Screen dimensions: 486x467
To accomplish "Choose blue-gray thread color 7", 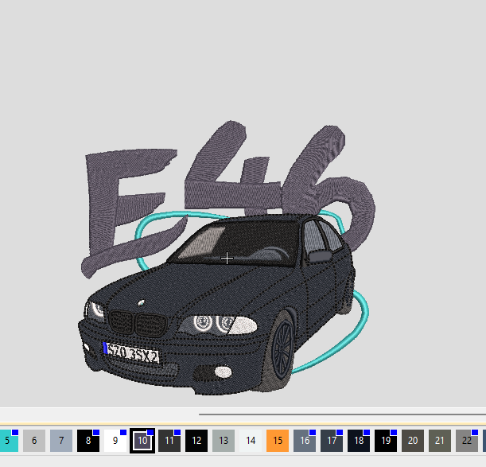I will tap(61, 440).
